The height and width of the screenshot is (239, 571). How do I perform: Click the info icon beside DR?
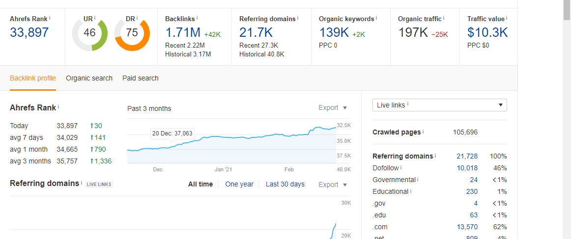pyautogui.click(x=138, y=18)
